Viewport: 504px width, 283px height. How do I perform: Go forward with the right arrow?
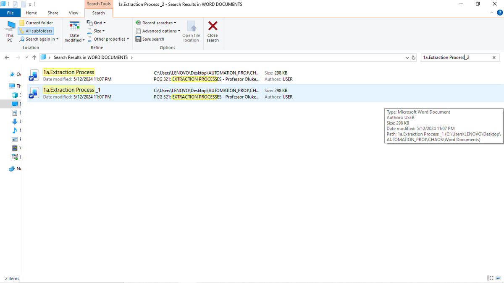18,57
